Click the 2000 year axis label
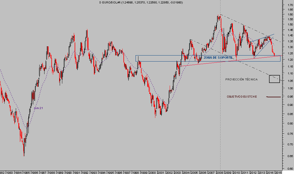The image size is (294, 174). pyautogui.click(x=153, y=173)
